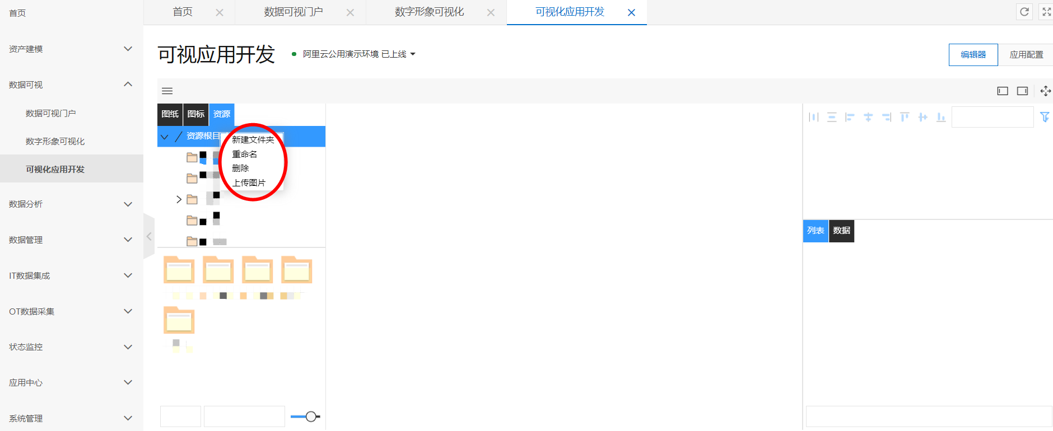Switch to 图标 panel tab

[x=195, y=114]
